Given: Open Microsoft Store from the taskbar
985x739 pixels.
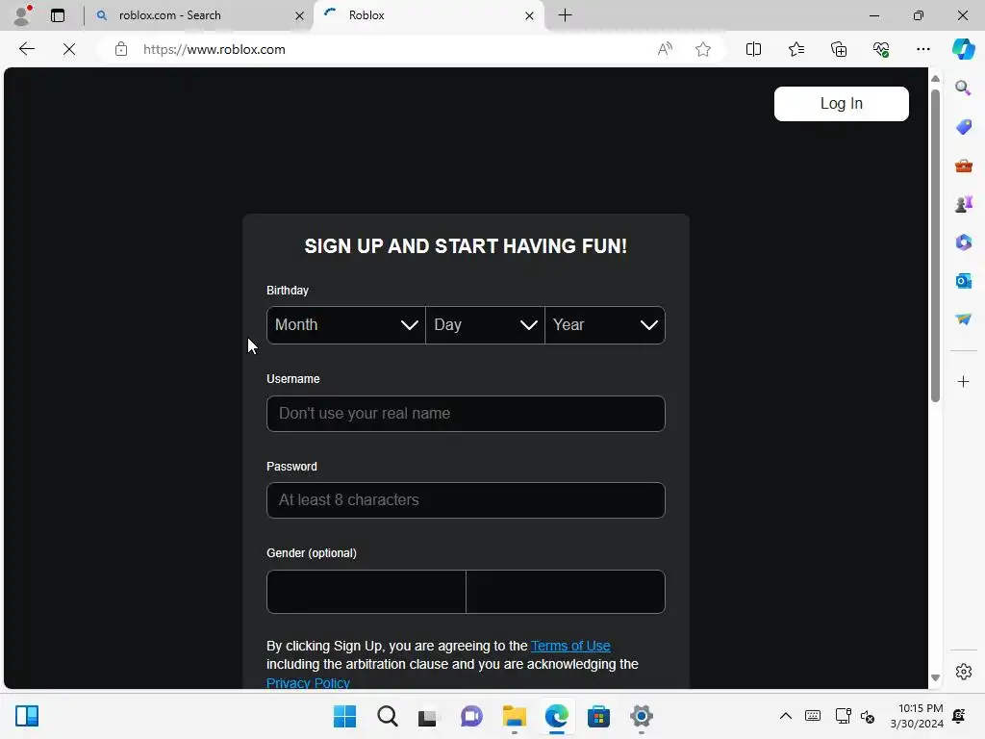Looking at the screenshot, I should pos(598,716).
